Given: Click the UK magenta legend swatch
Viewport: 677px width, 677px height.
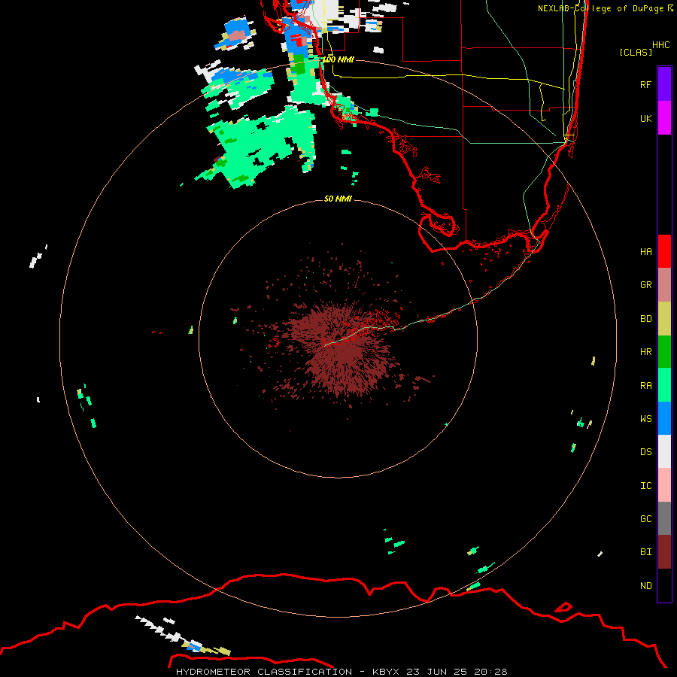Looking at the screenshot, I should click(664, 118).
